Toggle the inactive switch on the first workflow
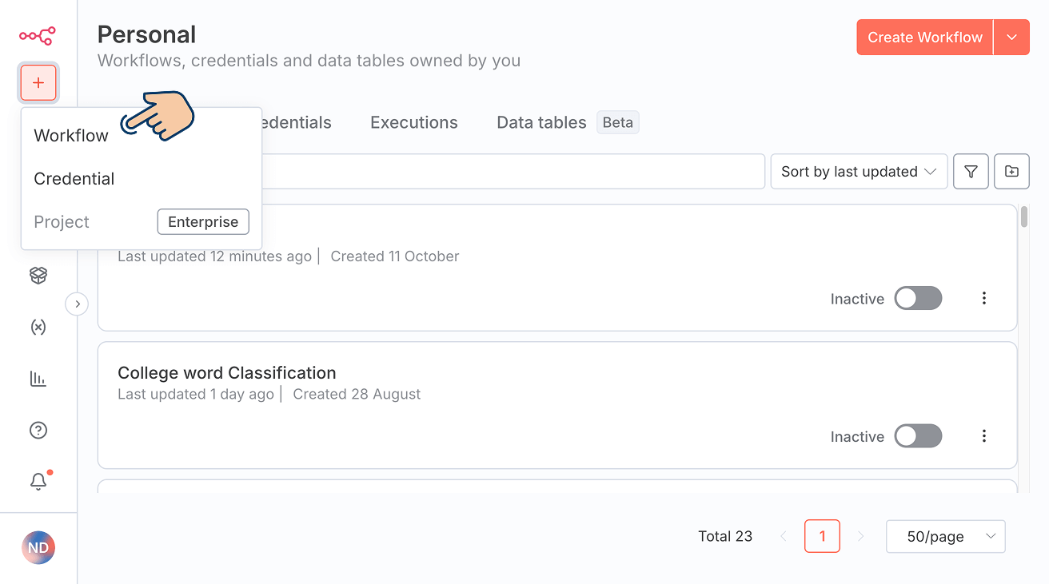Screen dimensions: 1049x584 pyautogui.click(x=918, y=298)
